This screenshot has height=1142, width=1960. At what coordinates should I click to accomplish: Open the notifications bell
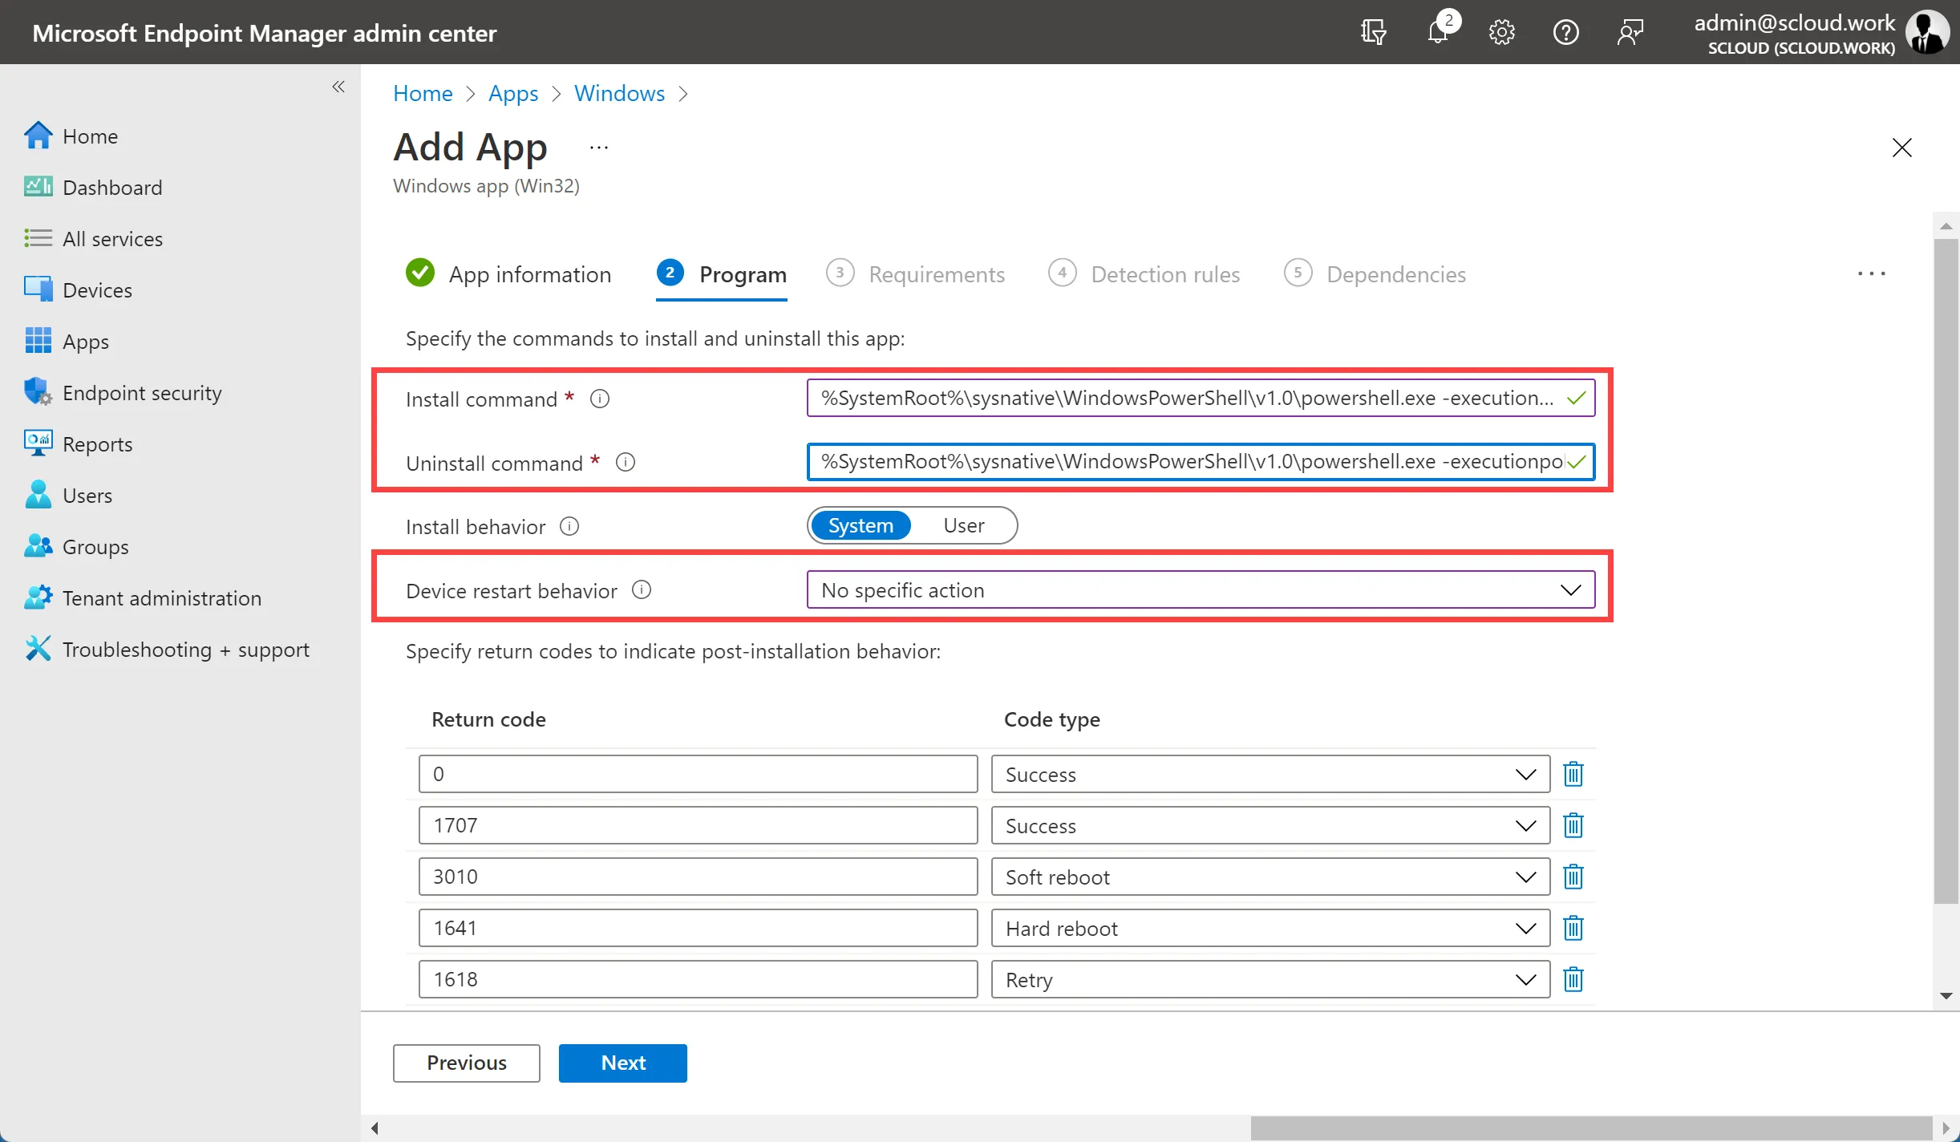pyautogui.click(x=1439, y=32)
